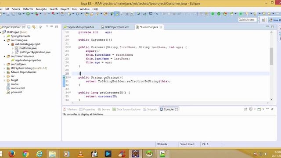Screen dimensions: 281x158
Task: Click the Open Console icon in the Console toolbar
Action: 259,109
